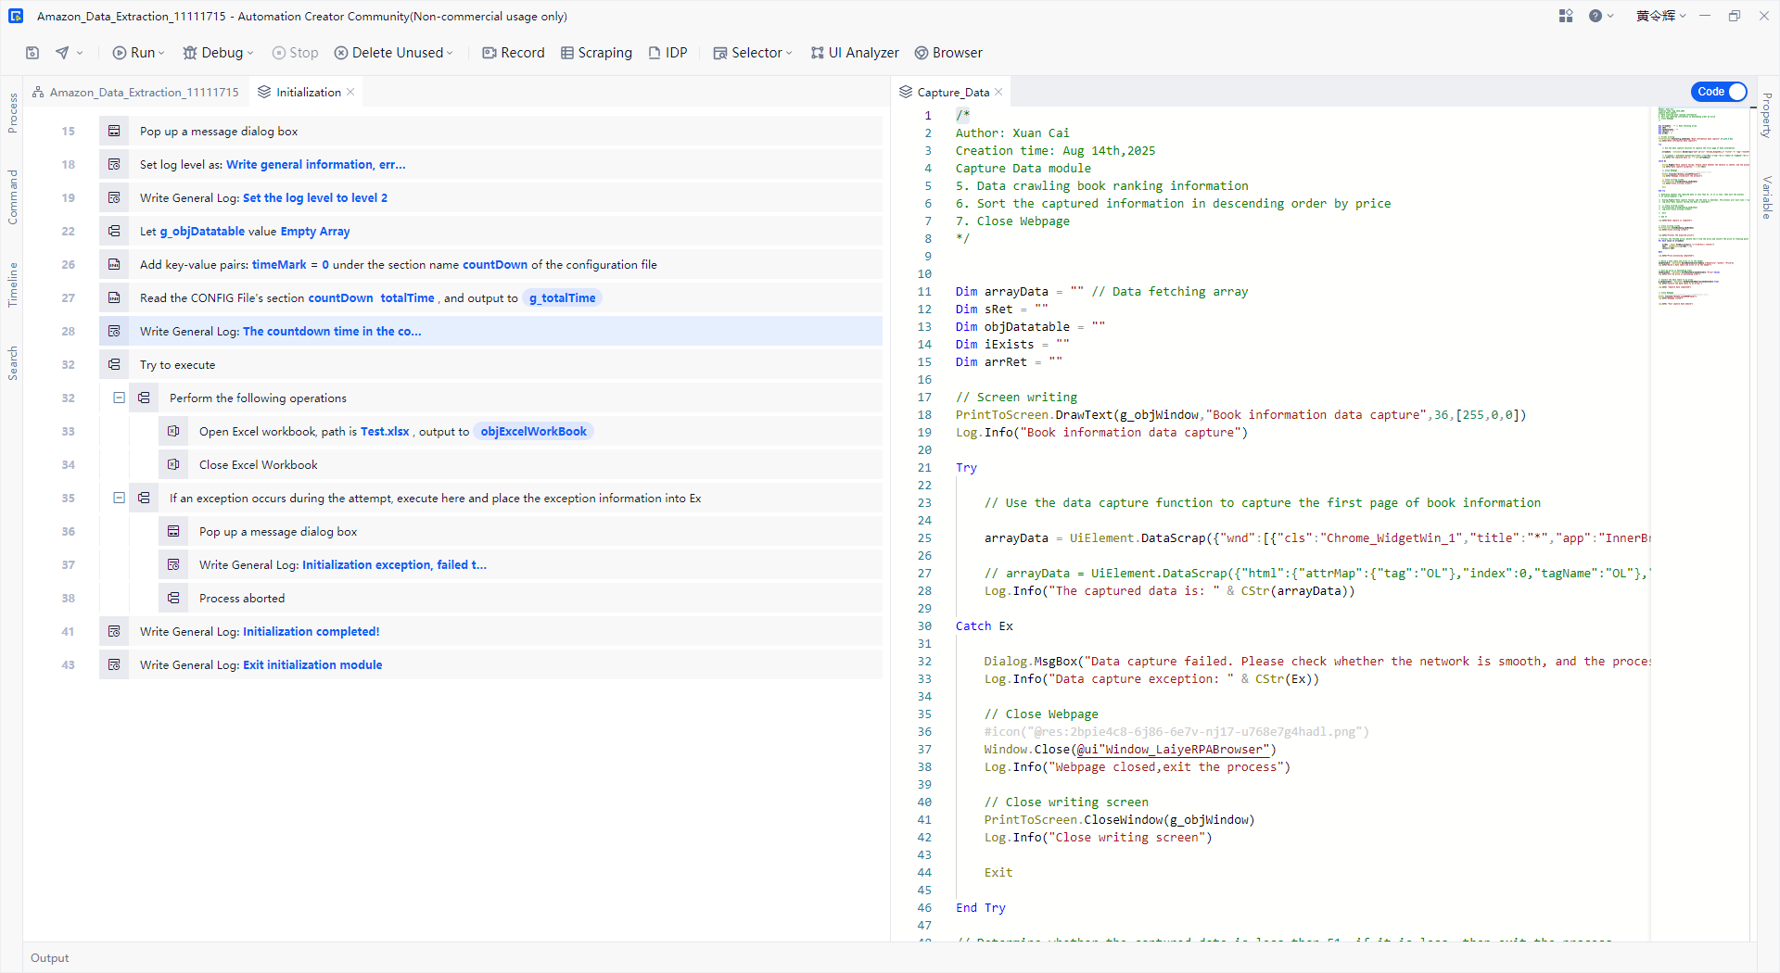Viewport: 1780px width, 973px height.
Task: Launch the UI Analyzer
Action: coord(854,53)
